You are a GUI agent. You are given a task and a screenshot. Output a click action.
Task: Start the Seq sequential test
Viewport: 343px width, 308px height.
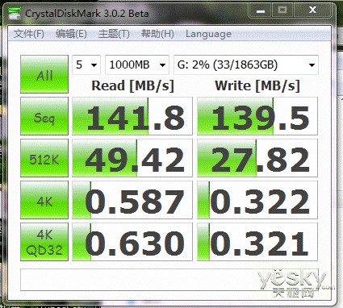pos(44,116)
